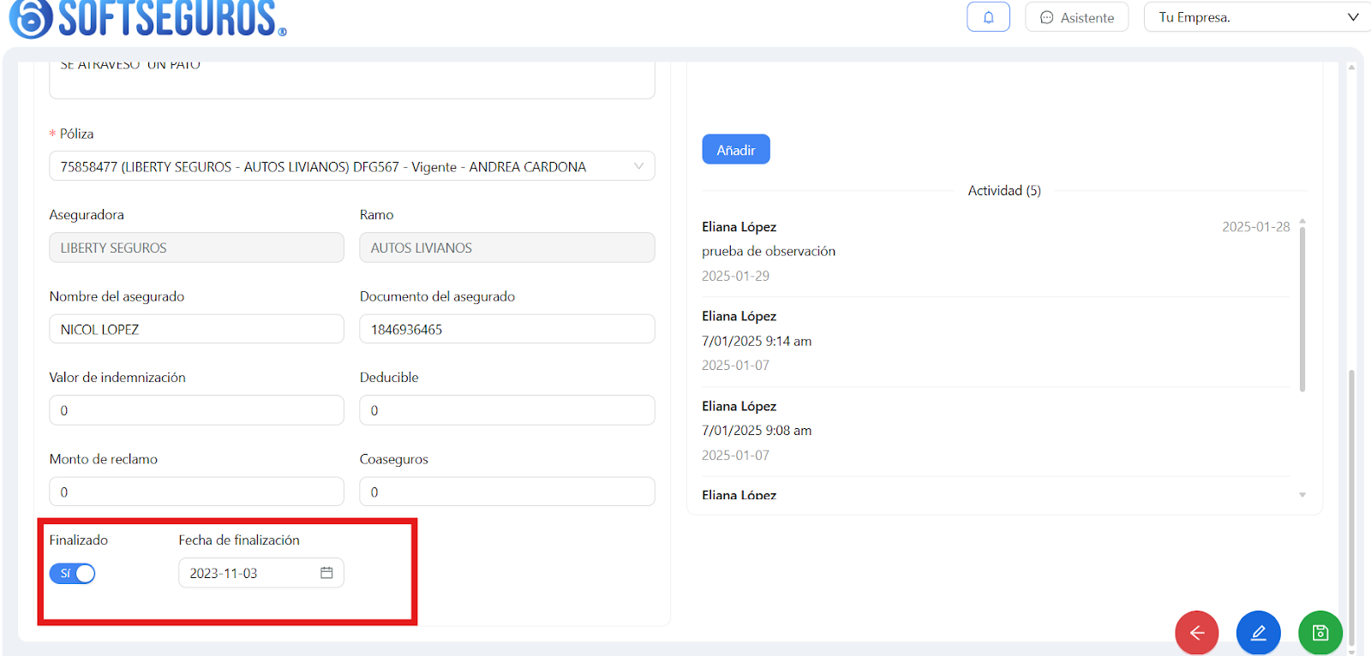
Task: Click the Añadir button
Action: pyautogui.click(x=736, y=150)
